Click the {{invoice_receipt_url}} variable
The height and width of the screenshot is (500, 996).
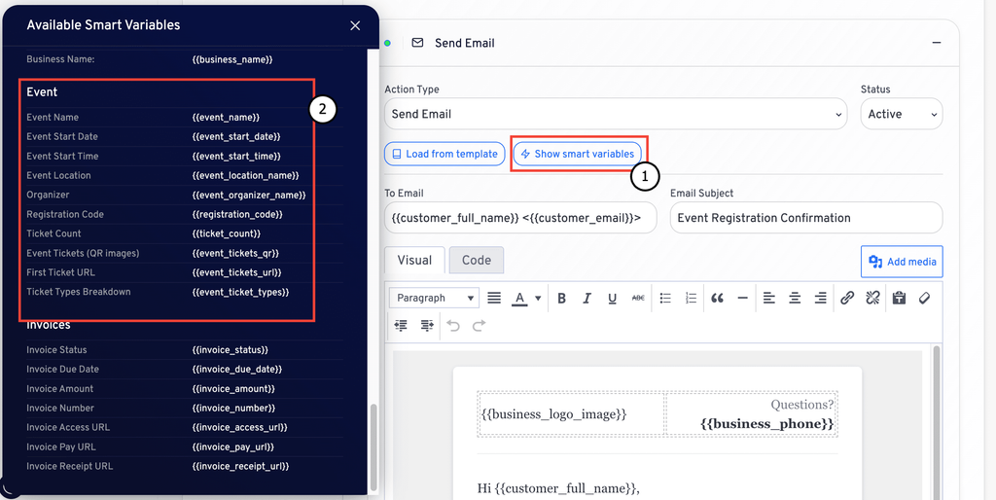(x=240, y=466)
